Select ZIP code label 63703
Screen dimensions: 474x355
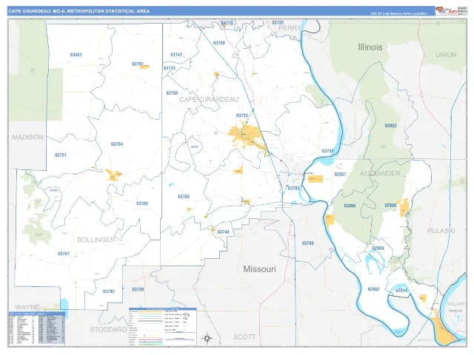coord(293,188)
